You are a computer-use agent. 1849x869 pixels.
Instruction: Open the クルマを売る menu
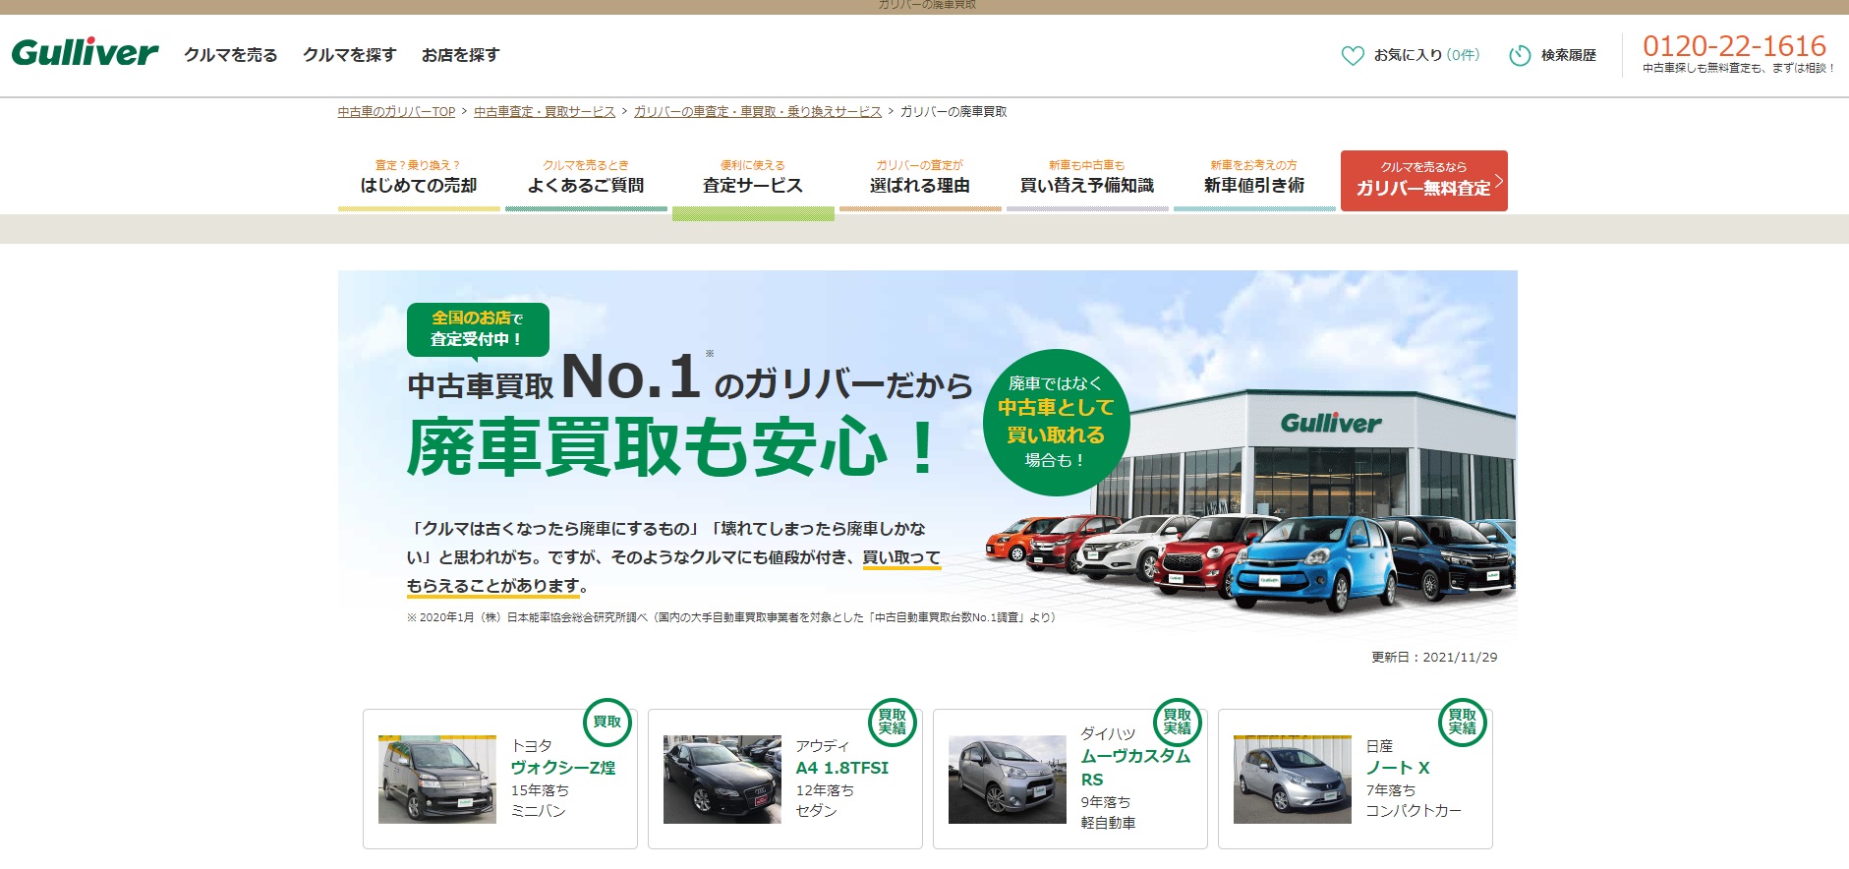pyautogui.click(x=230, y=55)
